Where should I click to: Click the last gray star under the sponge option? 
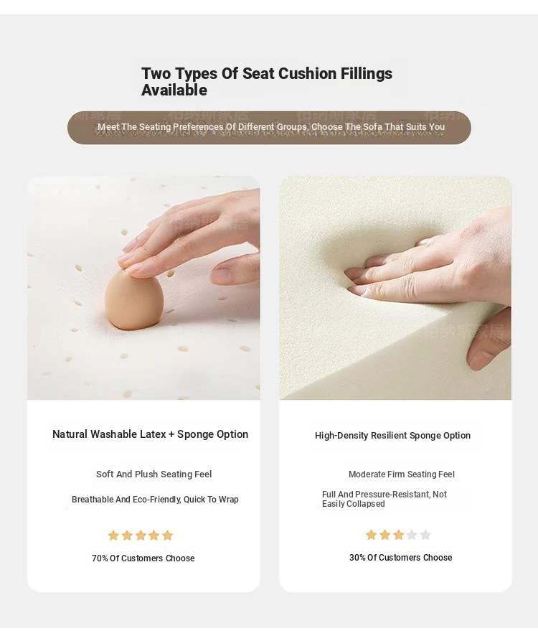coord(425,535)
